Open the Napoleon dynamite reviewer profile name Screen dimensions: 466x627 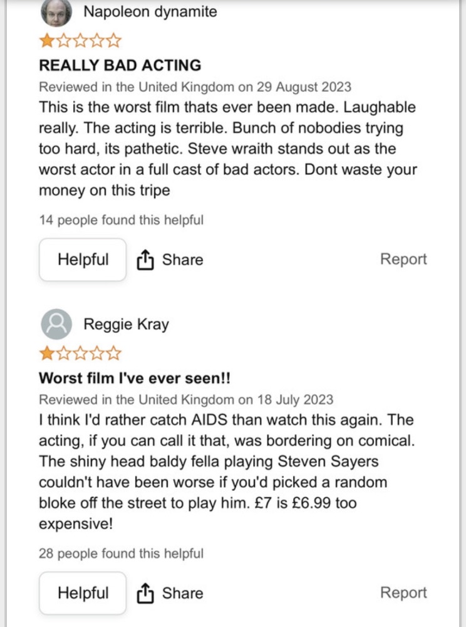(150, 11)
